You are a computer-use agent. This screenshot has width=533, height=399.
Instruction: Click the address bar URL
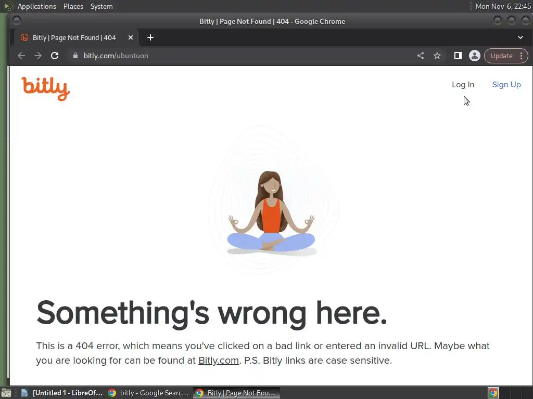tap(116, 56)
